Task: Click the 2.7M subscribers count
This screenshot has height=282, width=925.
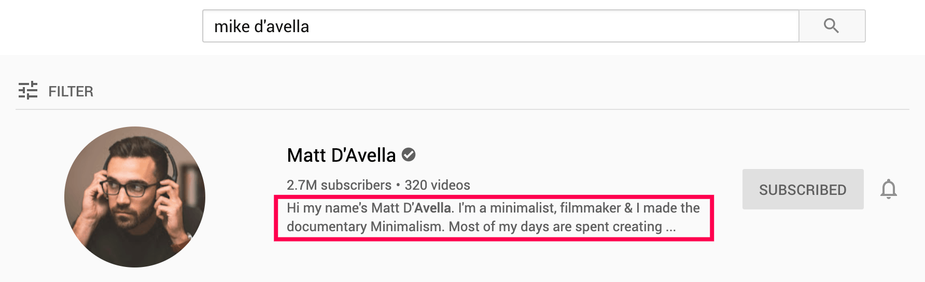Action: click(x=339, y=185)
